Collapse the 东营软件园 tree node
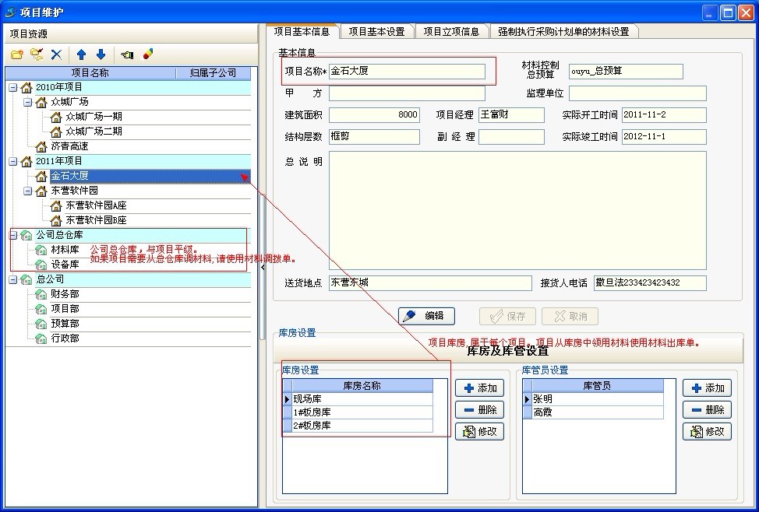The image size is (759, 512). click(27, 191)
